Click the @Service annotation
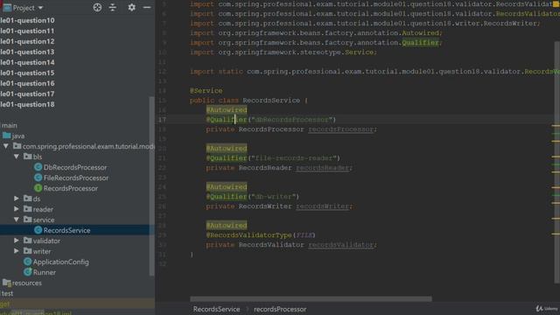The image size is (560, 315). [x=206, y=91]
